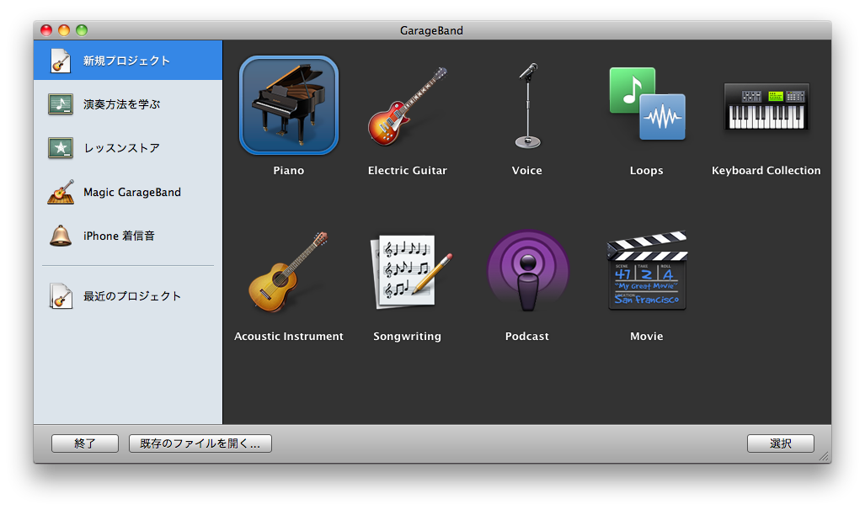Screen dimensions: 865x510
Task: Click the レッスンストア star icon
Action: 60,148
